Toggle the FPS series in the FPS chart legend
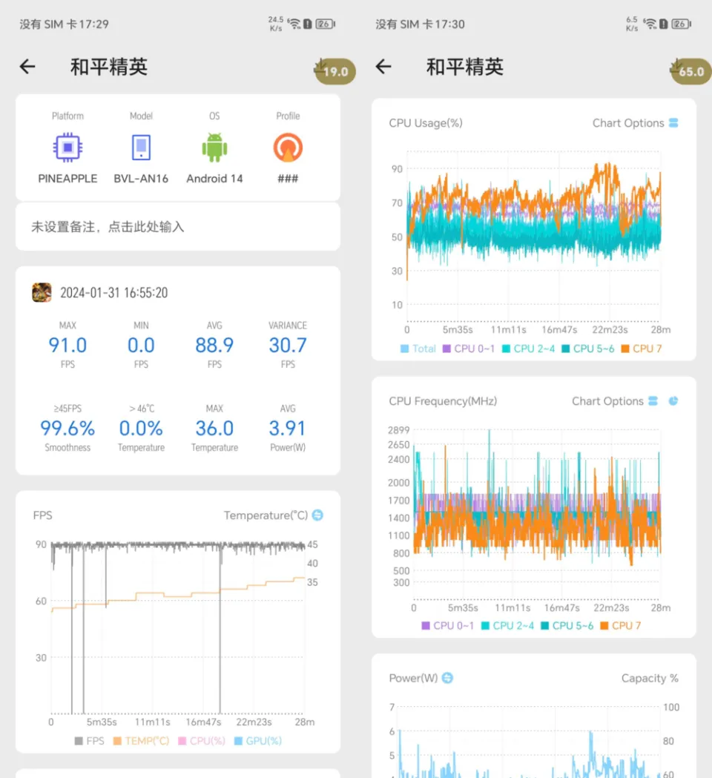The image size is (712, 778). [x=89, y=741]
